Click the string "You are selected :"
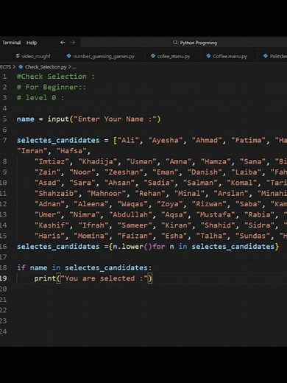The width and height of the screenshot is (287, 383). pos(104,278)
